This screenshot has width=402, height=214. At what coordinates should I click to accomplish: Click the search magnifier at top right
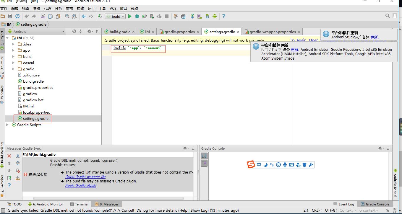pos(388,16)
